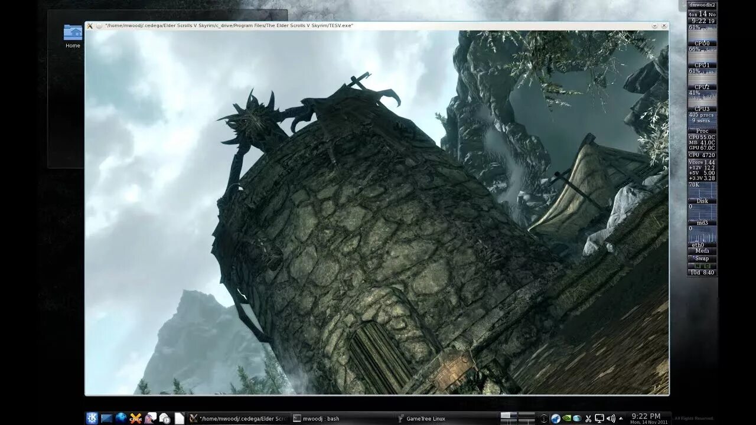Image resolution: width=756 pixels, height=425 pixels.
Task: Open the Klipper scissors clipboard icon
Action: click(588, 419)
